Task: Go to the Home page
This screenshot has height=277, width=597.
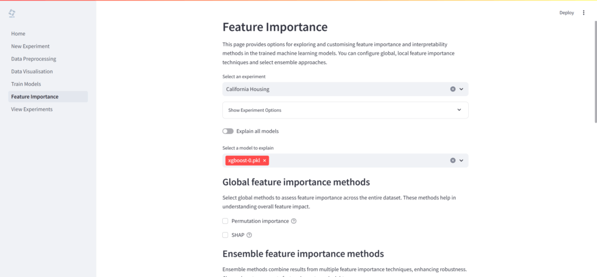Action: (18, 34)
